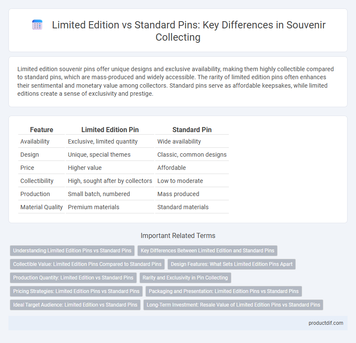Open Long-Term Investment: Resale Value tag
This screenshot has height=343, width=356.
coord(233,305)
